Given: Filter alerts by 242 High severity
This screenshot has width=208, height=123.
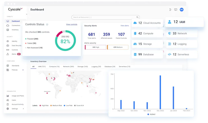Looking at the screenshot, I should pos(95,47).
